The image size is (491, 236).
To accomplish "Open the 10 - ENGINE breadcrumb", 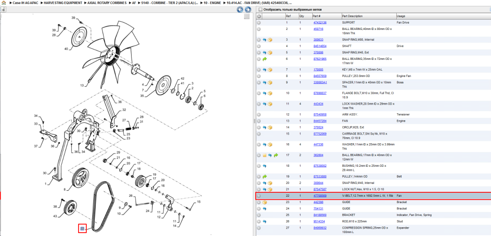I will [x=213, y=2].
